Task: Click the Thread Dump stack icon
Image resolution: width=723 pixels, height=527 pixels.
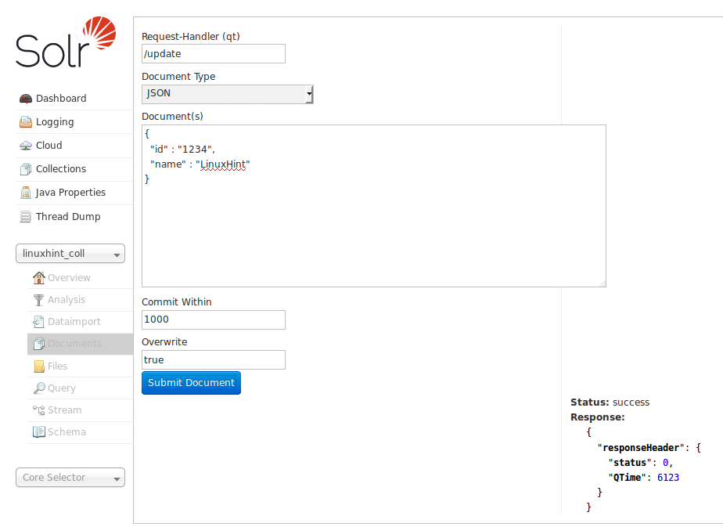Action: 26,217
